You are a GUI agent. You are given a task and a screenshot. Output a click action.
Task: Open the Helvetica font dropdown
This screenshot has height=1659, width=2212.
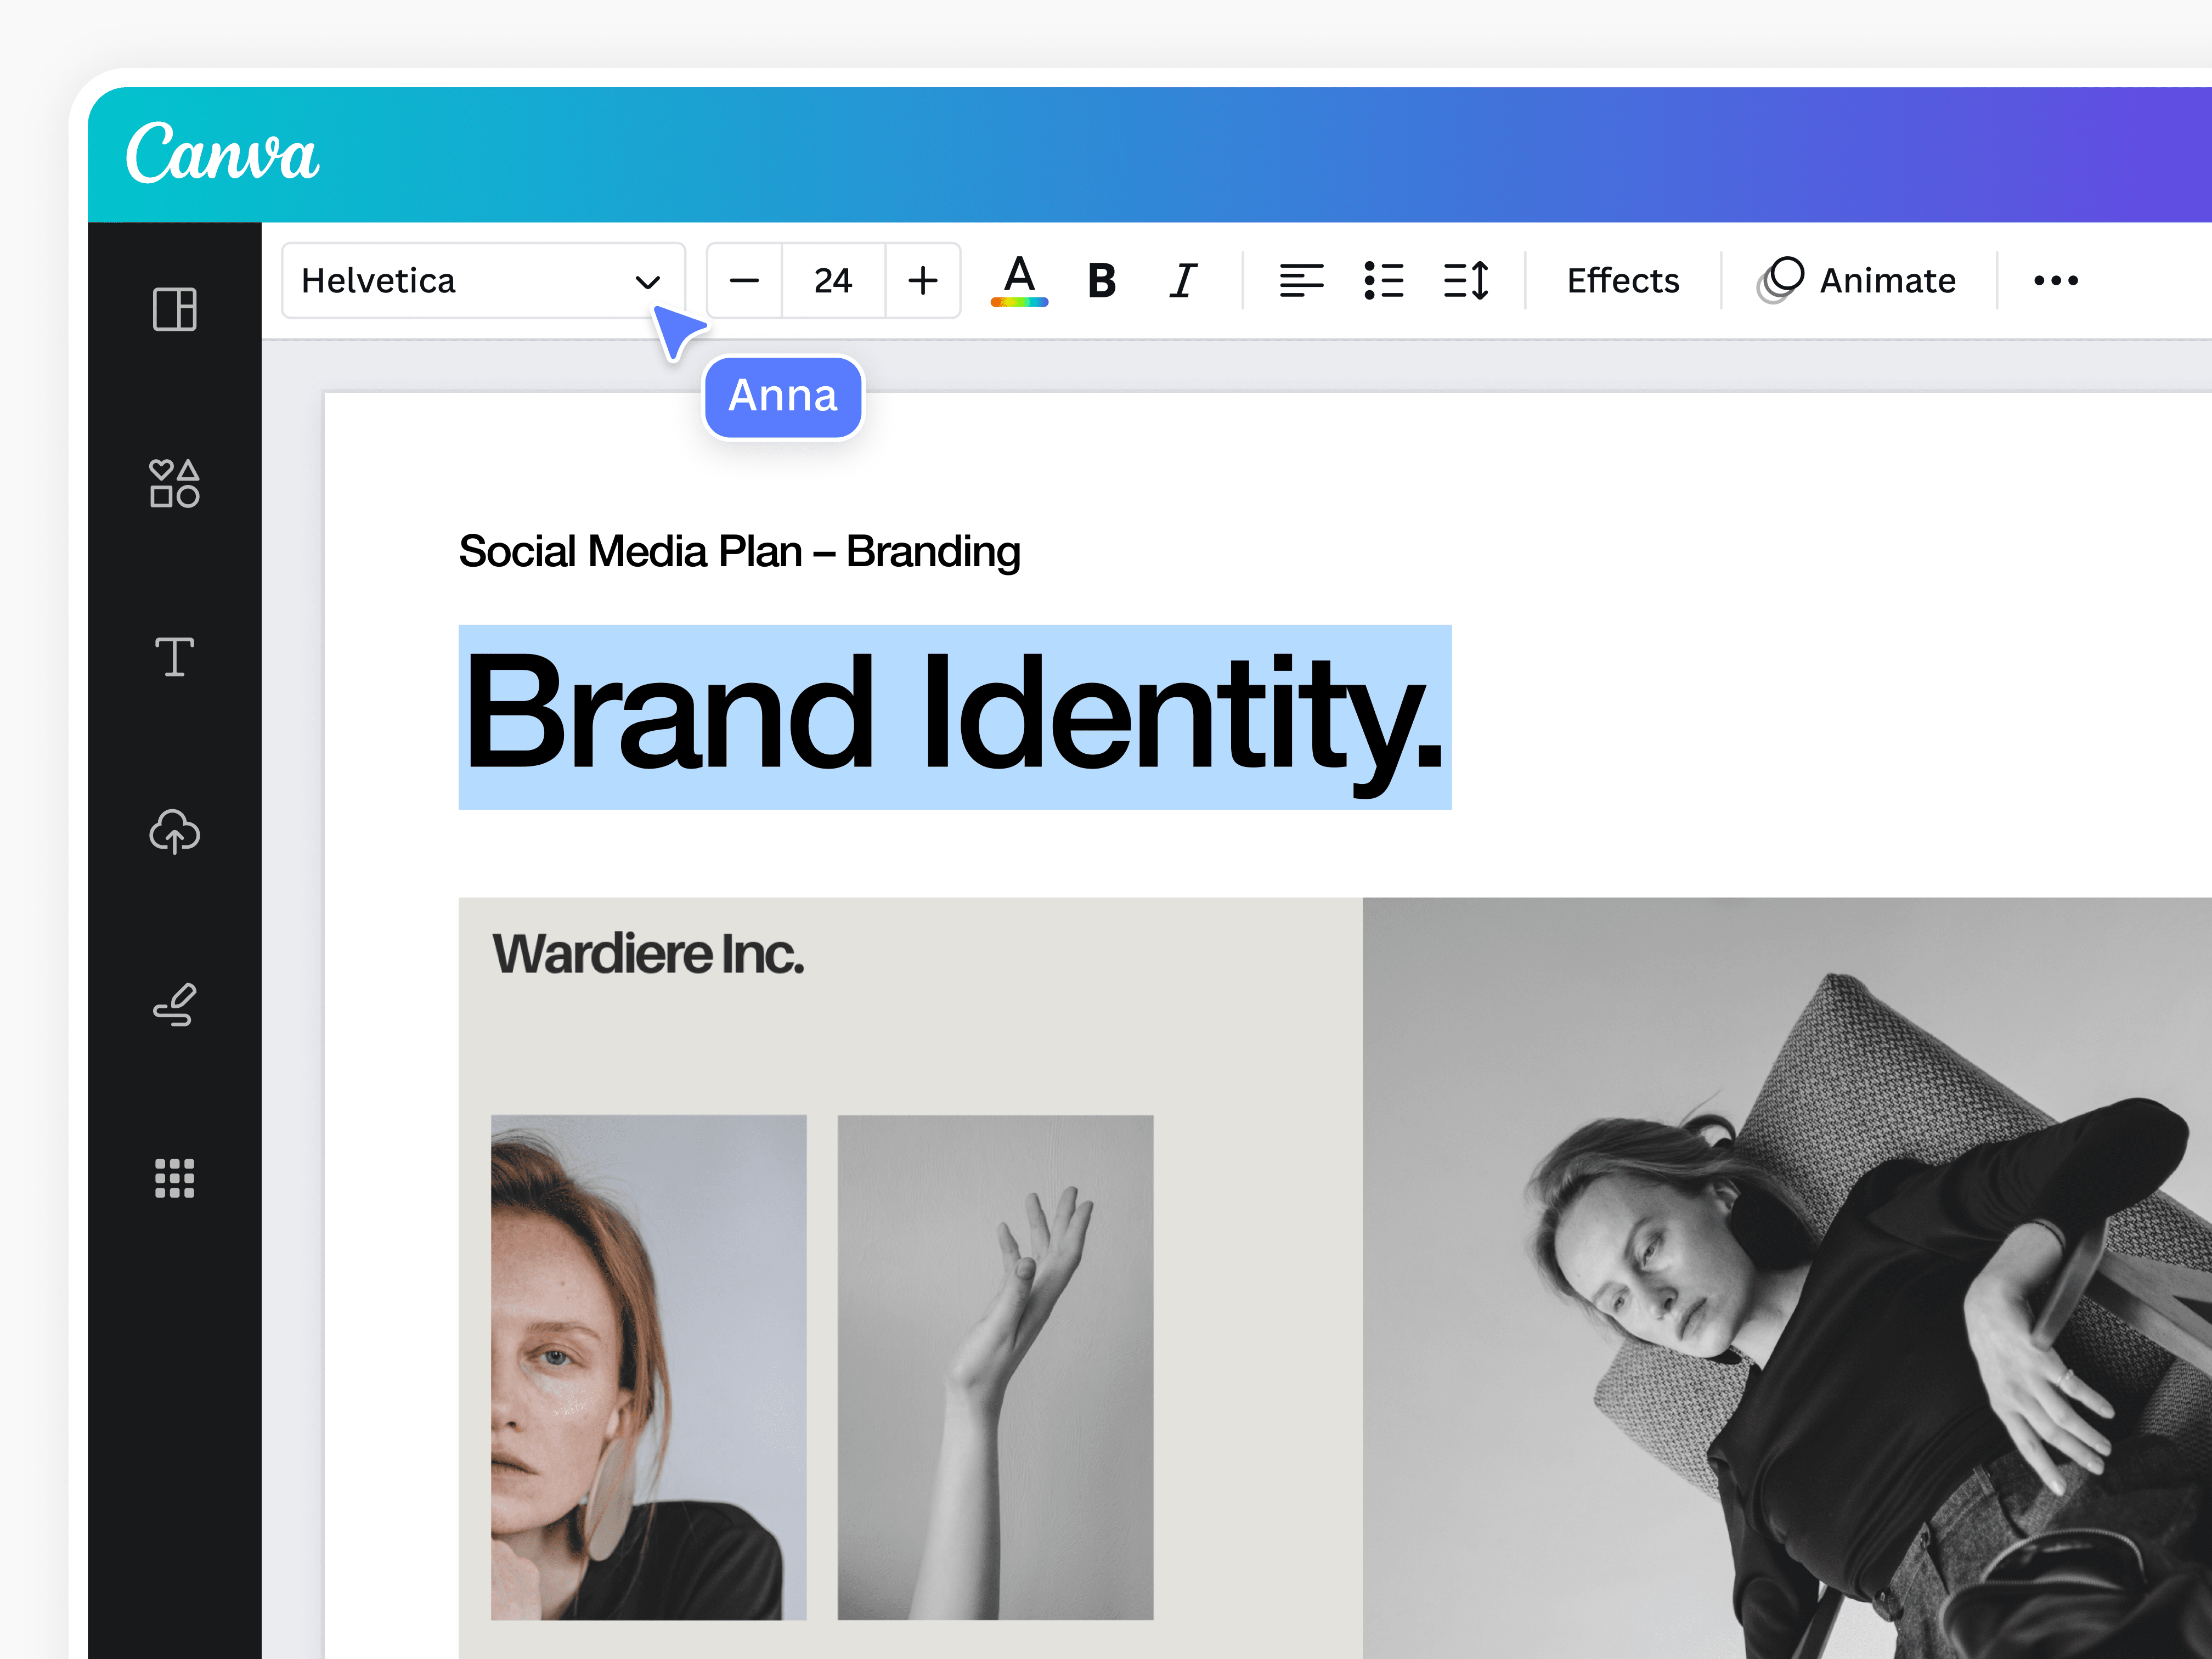point(483,281)
